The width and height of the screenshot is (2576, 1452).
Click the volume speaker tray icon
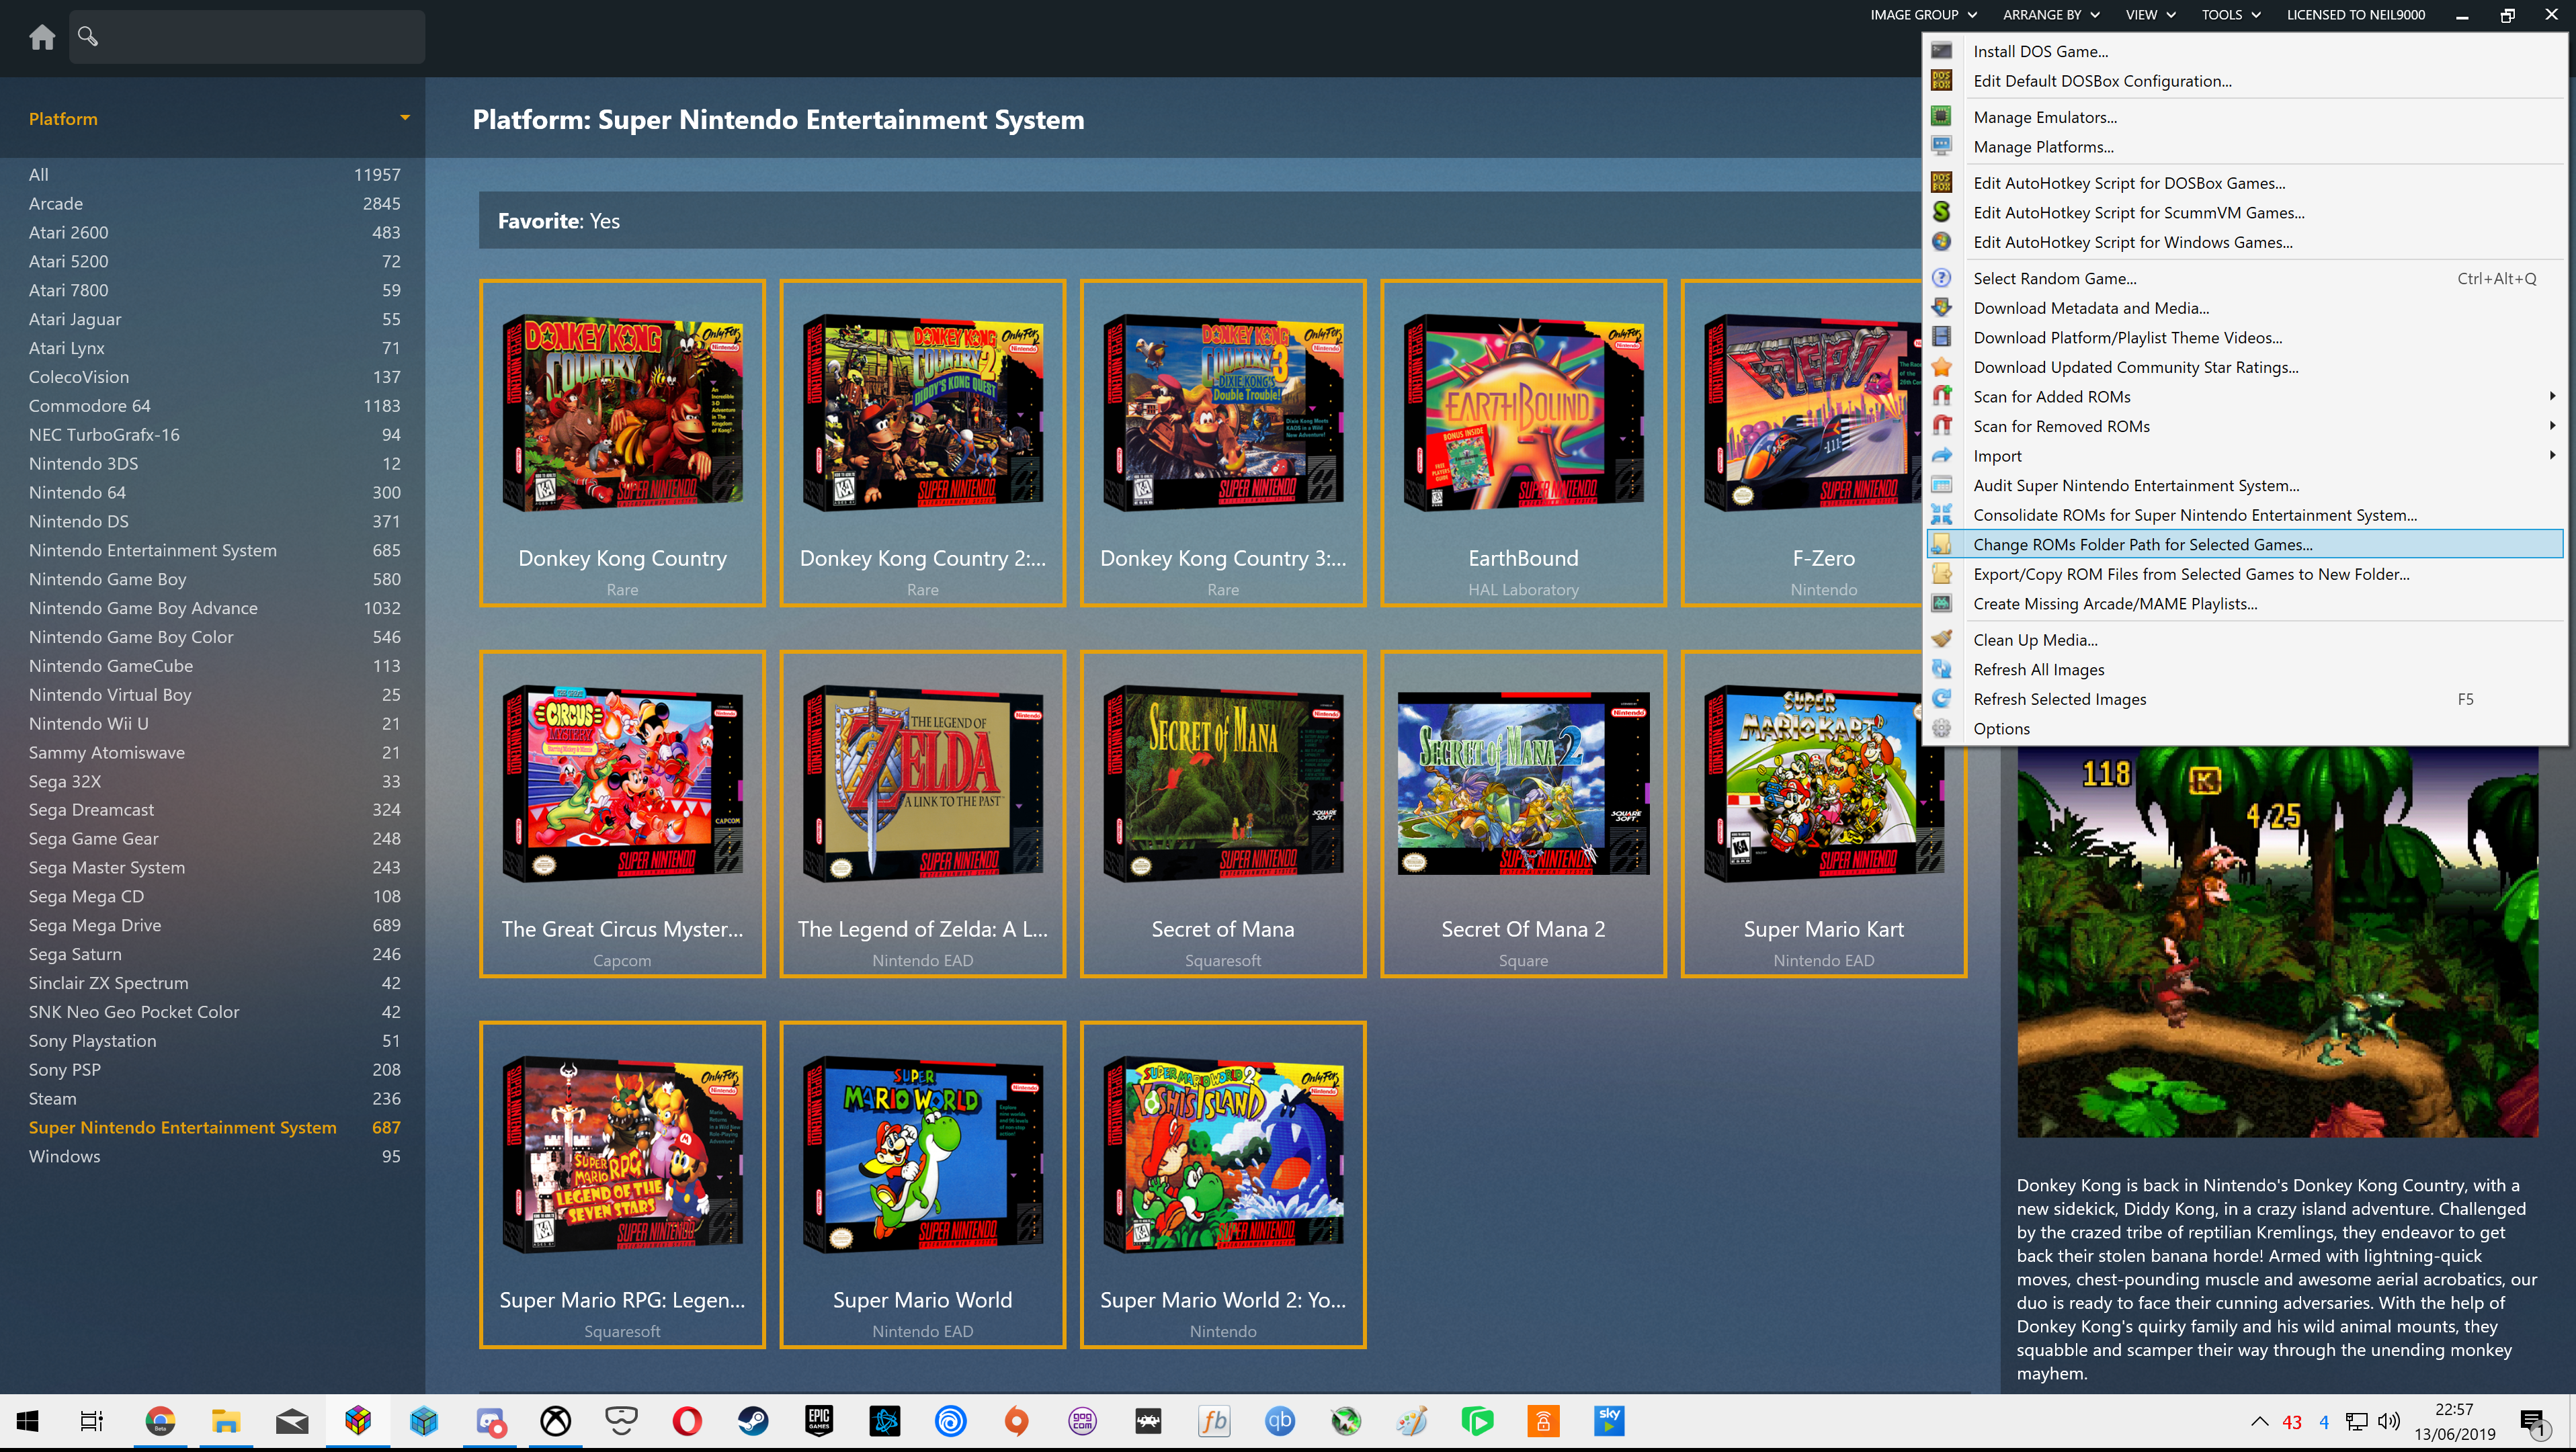[x=2390, y=1421]
